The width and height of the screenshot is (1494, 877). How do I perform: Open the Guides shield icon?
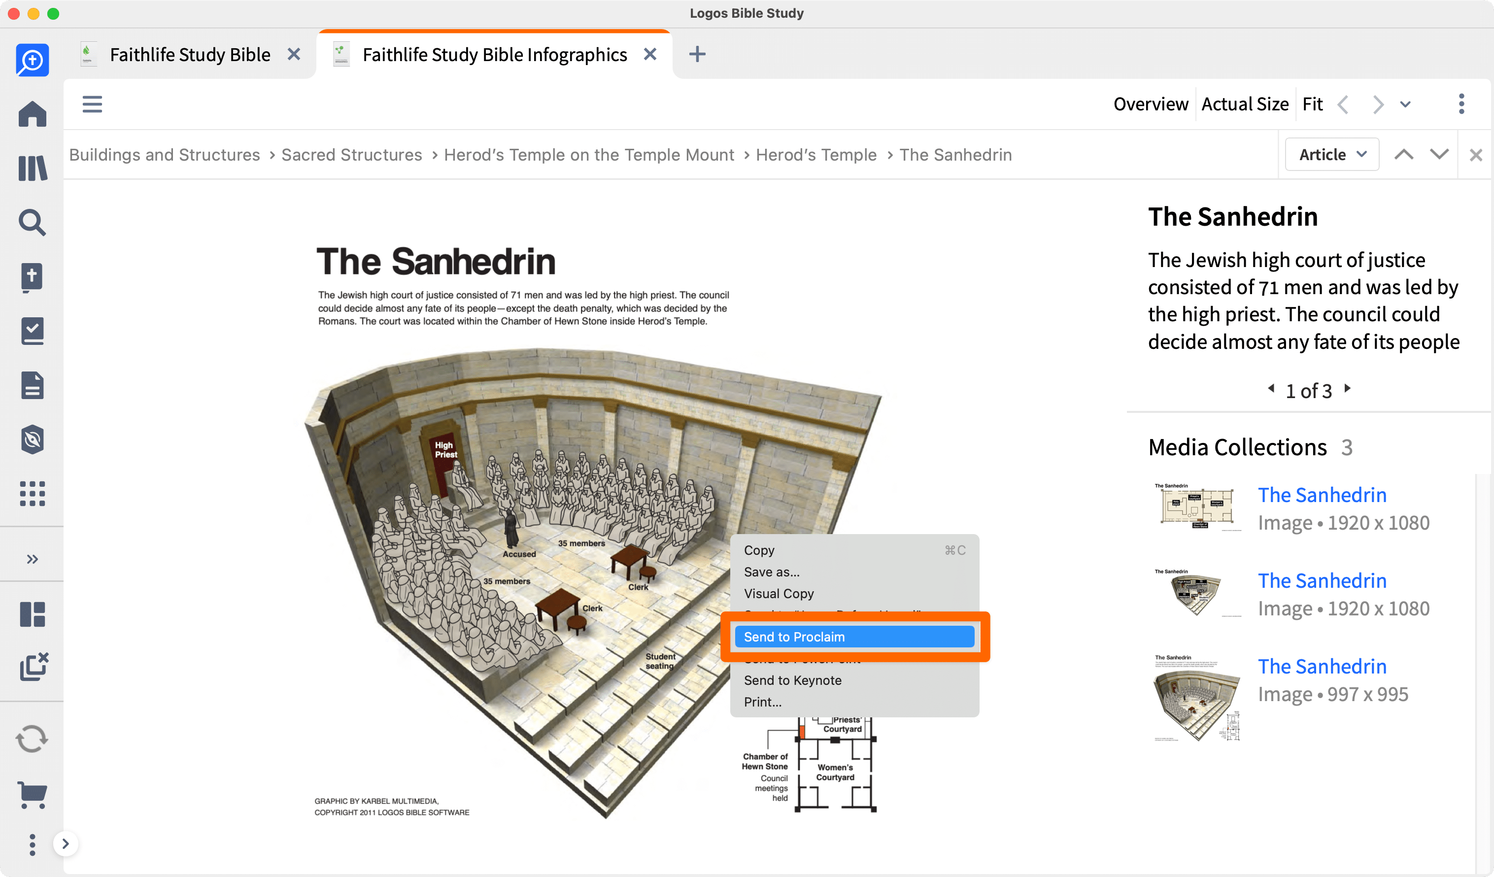click(32, 439)
